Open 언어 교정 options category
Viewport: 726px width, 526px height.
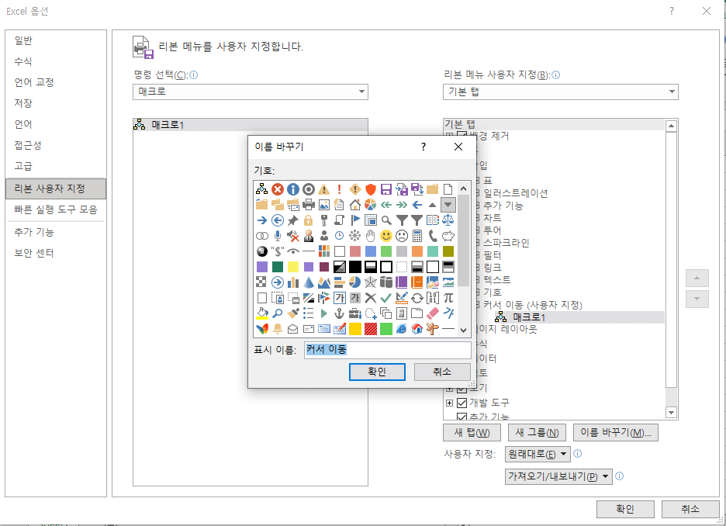[x=56, y=82]
